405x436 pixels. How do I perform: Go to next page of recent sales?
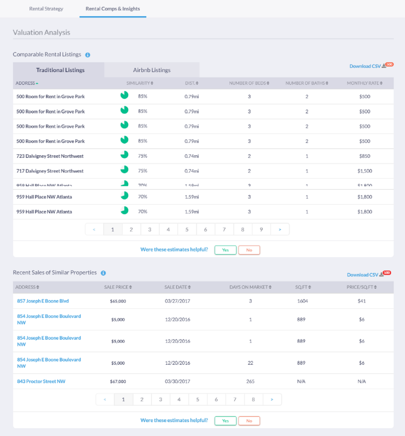(272, 399)
